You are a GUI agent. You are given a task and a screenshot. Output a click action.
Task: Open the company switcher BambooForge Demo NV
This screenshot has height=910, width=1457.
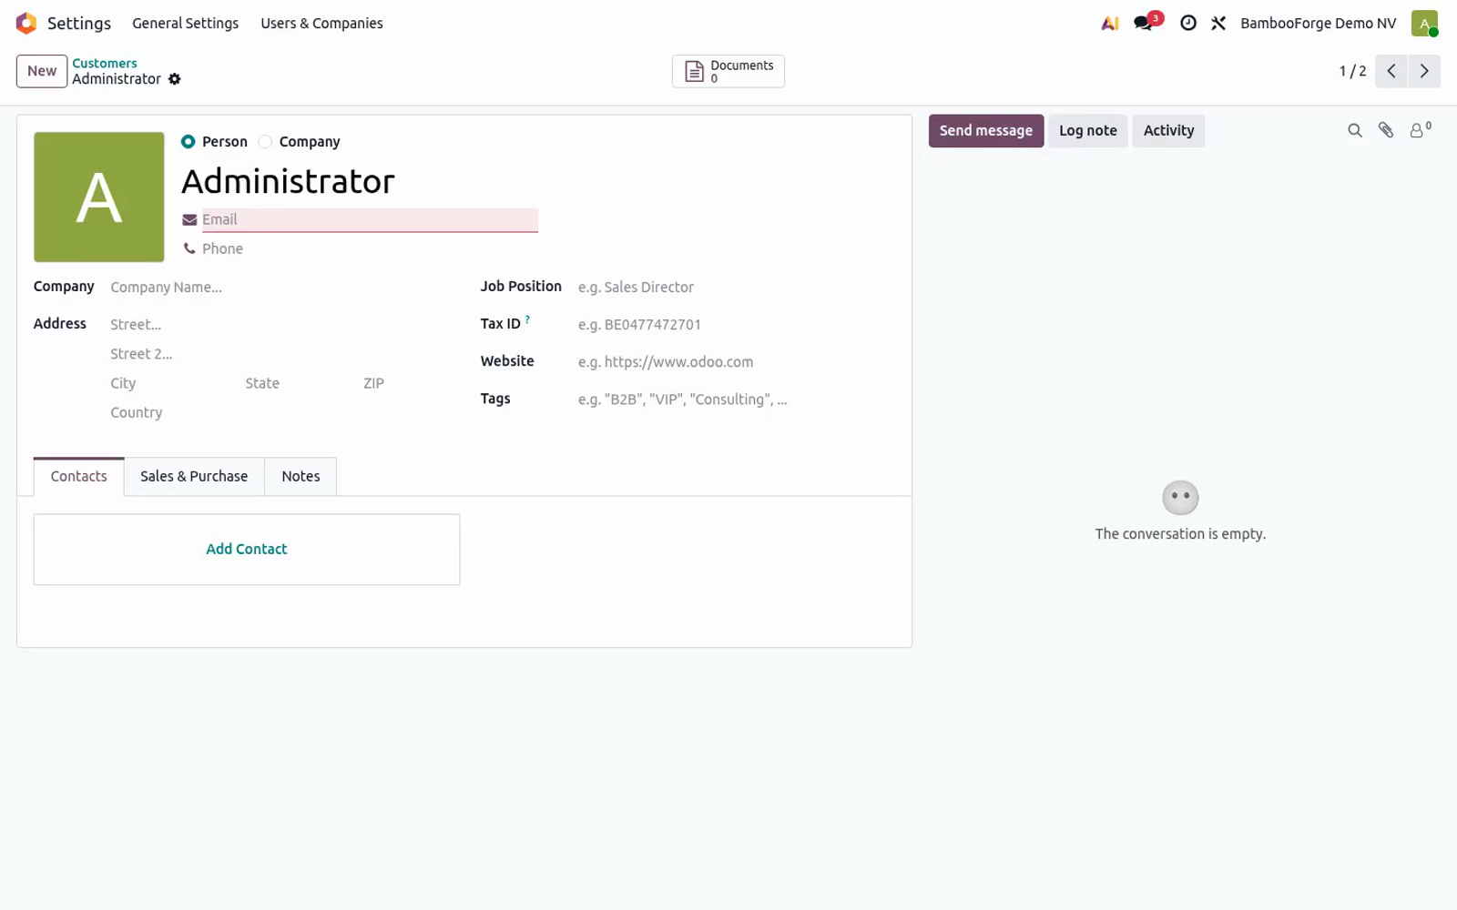(1318, 24)
